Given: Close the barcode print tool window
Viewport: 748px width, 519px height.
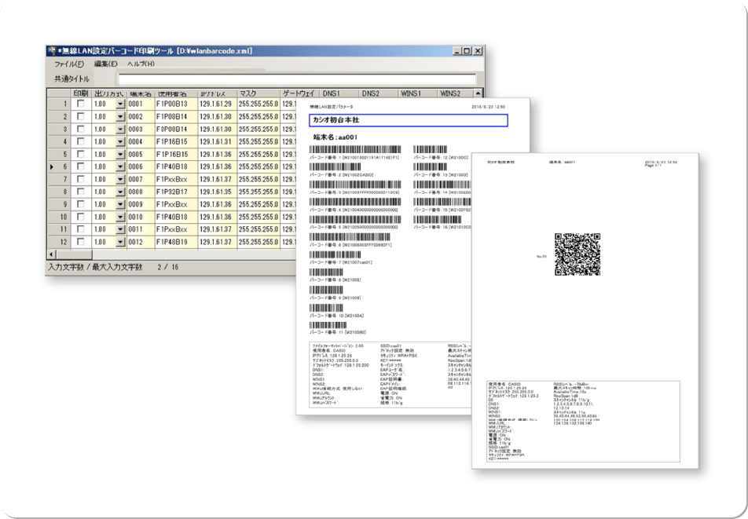Looking at the screenshot, I should point(478,51).
